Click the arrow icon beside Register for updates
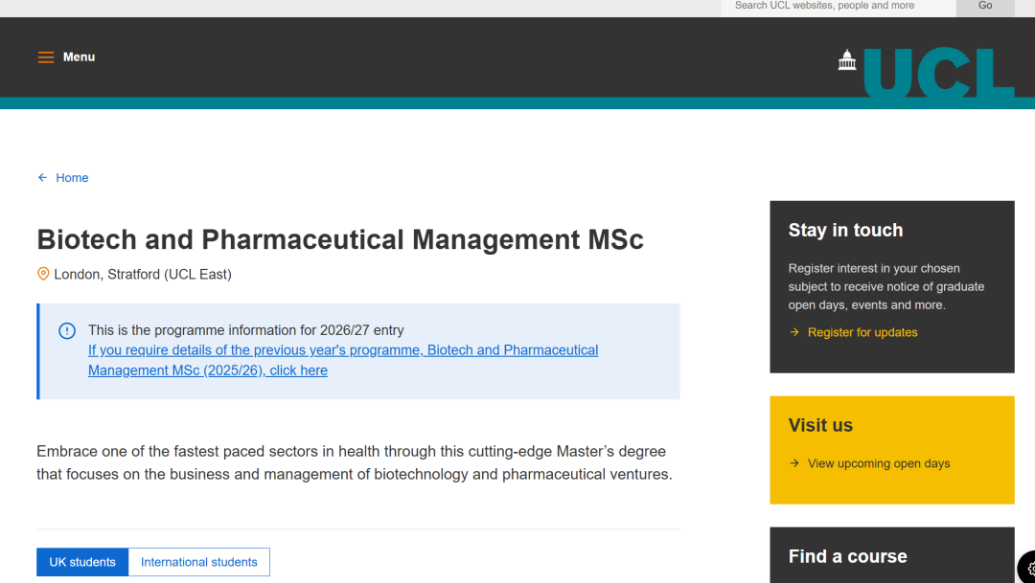The image size is (1035, 583). [794, 332]
